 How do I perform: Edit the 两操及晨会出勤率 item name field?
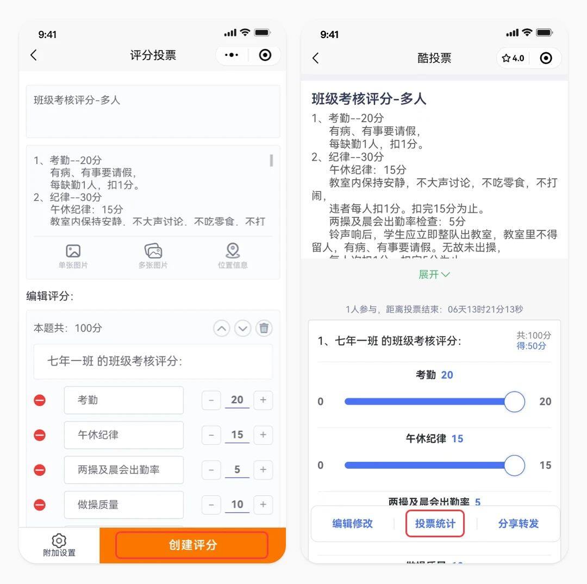click(124, 470)
